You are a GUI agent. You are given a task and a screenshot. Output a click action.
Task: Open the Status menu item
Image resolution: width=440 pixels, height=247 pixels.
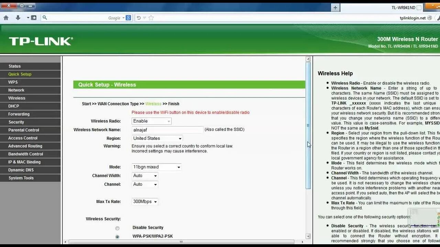coord(30,66)
